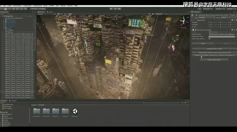Screen dimensions: 237x132
Task: Select All Models favorite search
Action: [x=7, y=106]
